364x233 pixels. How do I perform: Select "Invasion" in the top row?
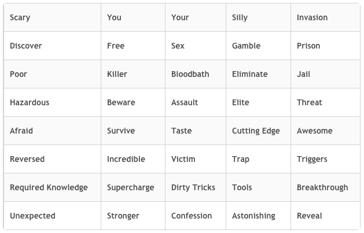point(312,17)
